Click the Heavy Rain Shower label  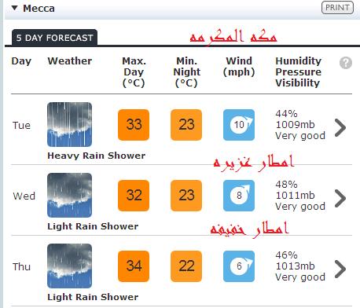tap(96, 156)
